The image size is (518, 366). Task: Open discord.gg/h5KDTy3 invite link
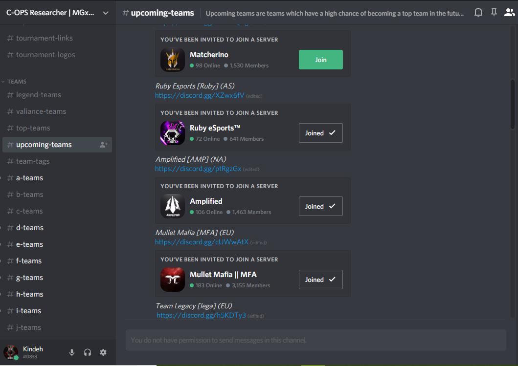(201, 315)
